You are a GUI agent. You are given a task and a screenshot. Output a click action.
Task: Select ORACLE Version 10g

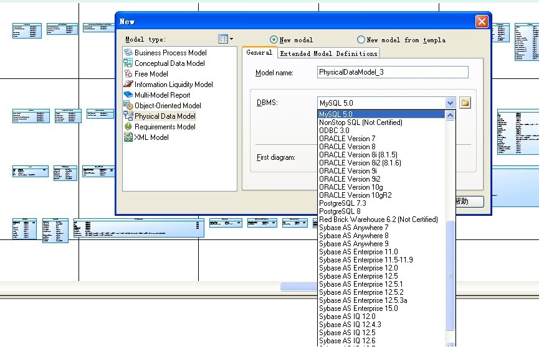[x=381, y=187]
